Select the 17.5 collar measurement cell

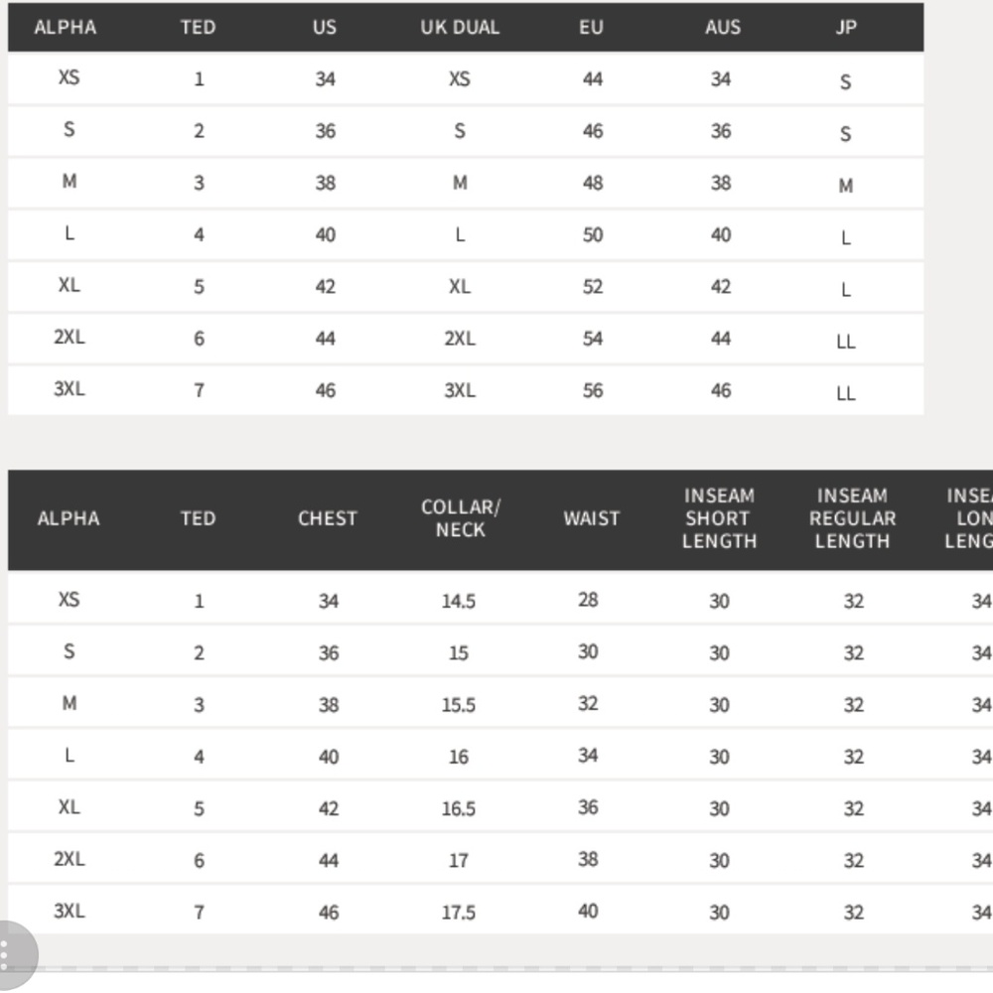tap(458, 913)
